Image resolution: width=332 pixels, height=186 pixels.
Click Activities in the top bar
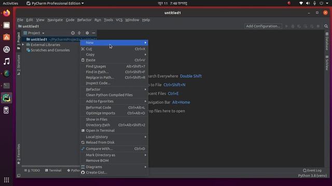tap(10, 4)
